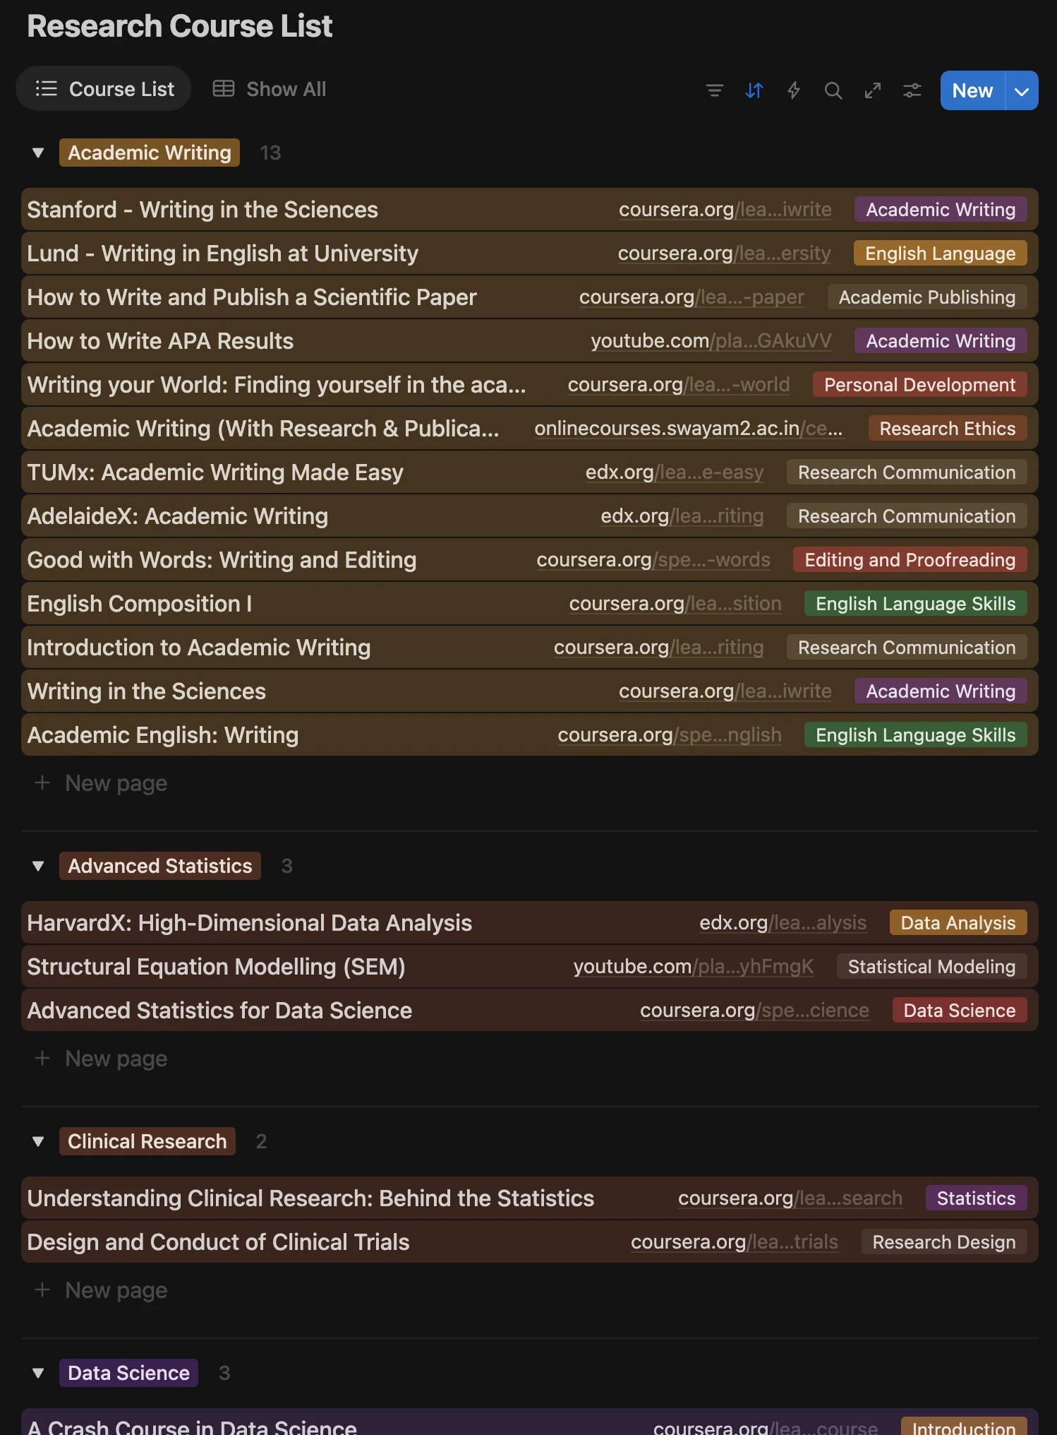
Task: Follow the edx.org link for HarvardX course
Action: tap(783, 923)
